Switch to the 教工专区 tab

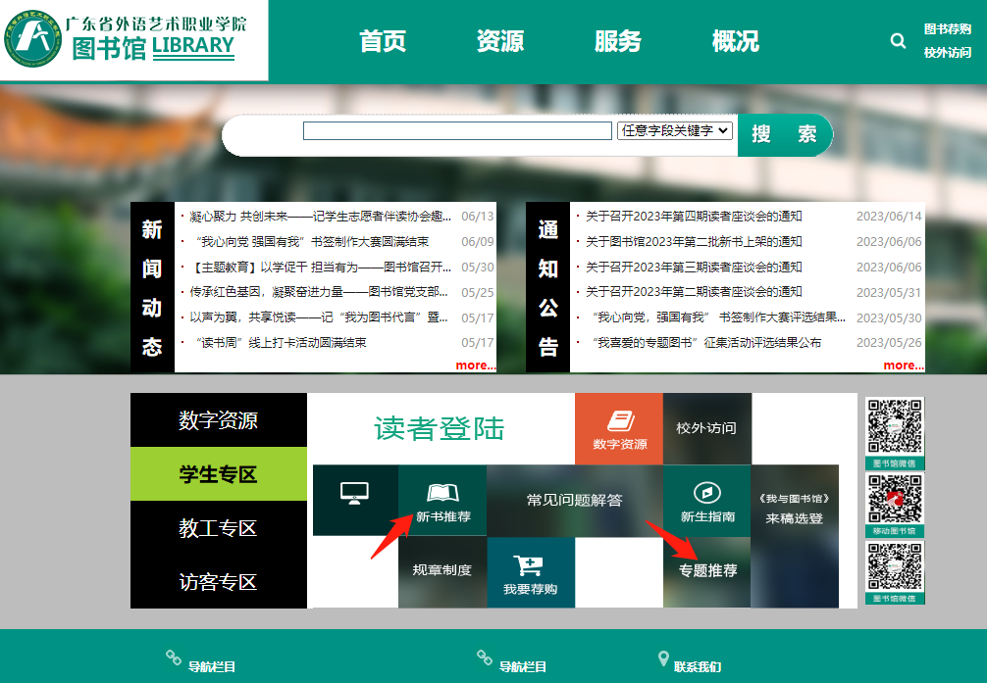(x=218, y=528)
